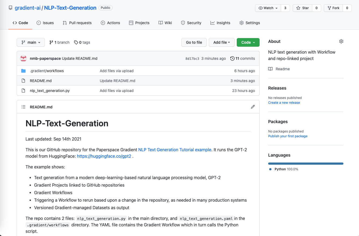Click Create a new release
This screenshot has height=236, width=359.
click(x=284, y=103)
